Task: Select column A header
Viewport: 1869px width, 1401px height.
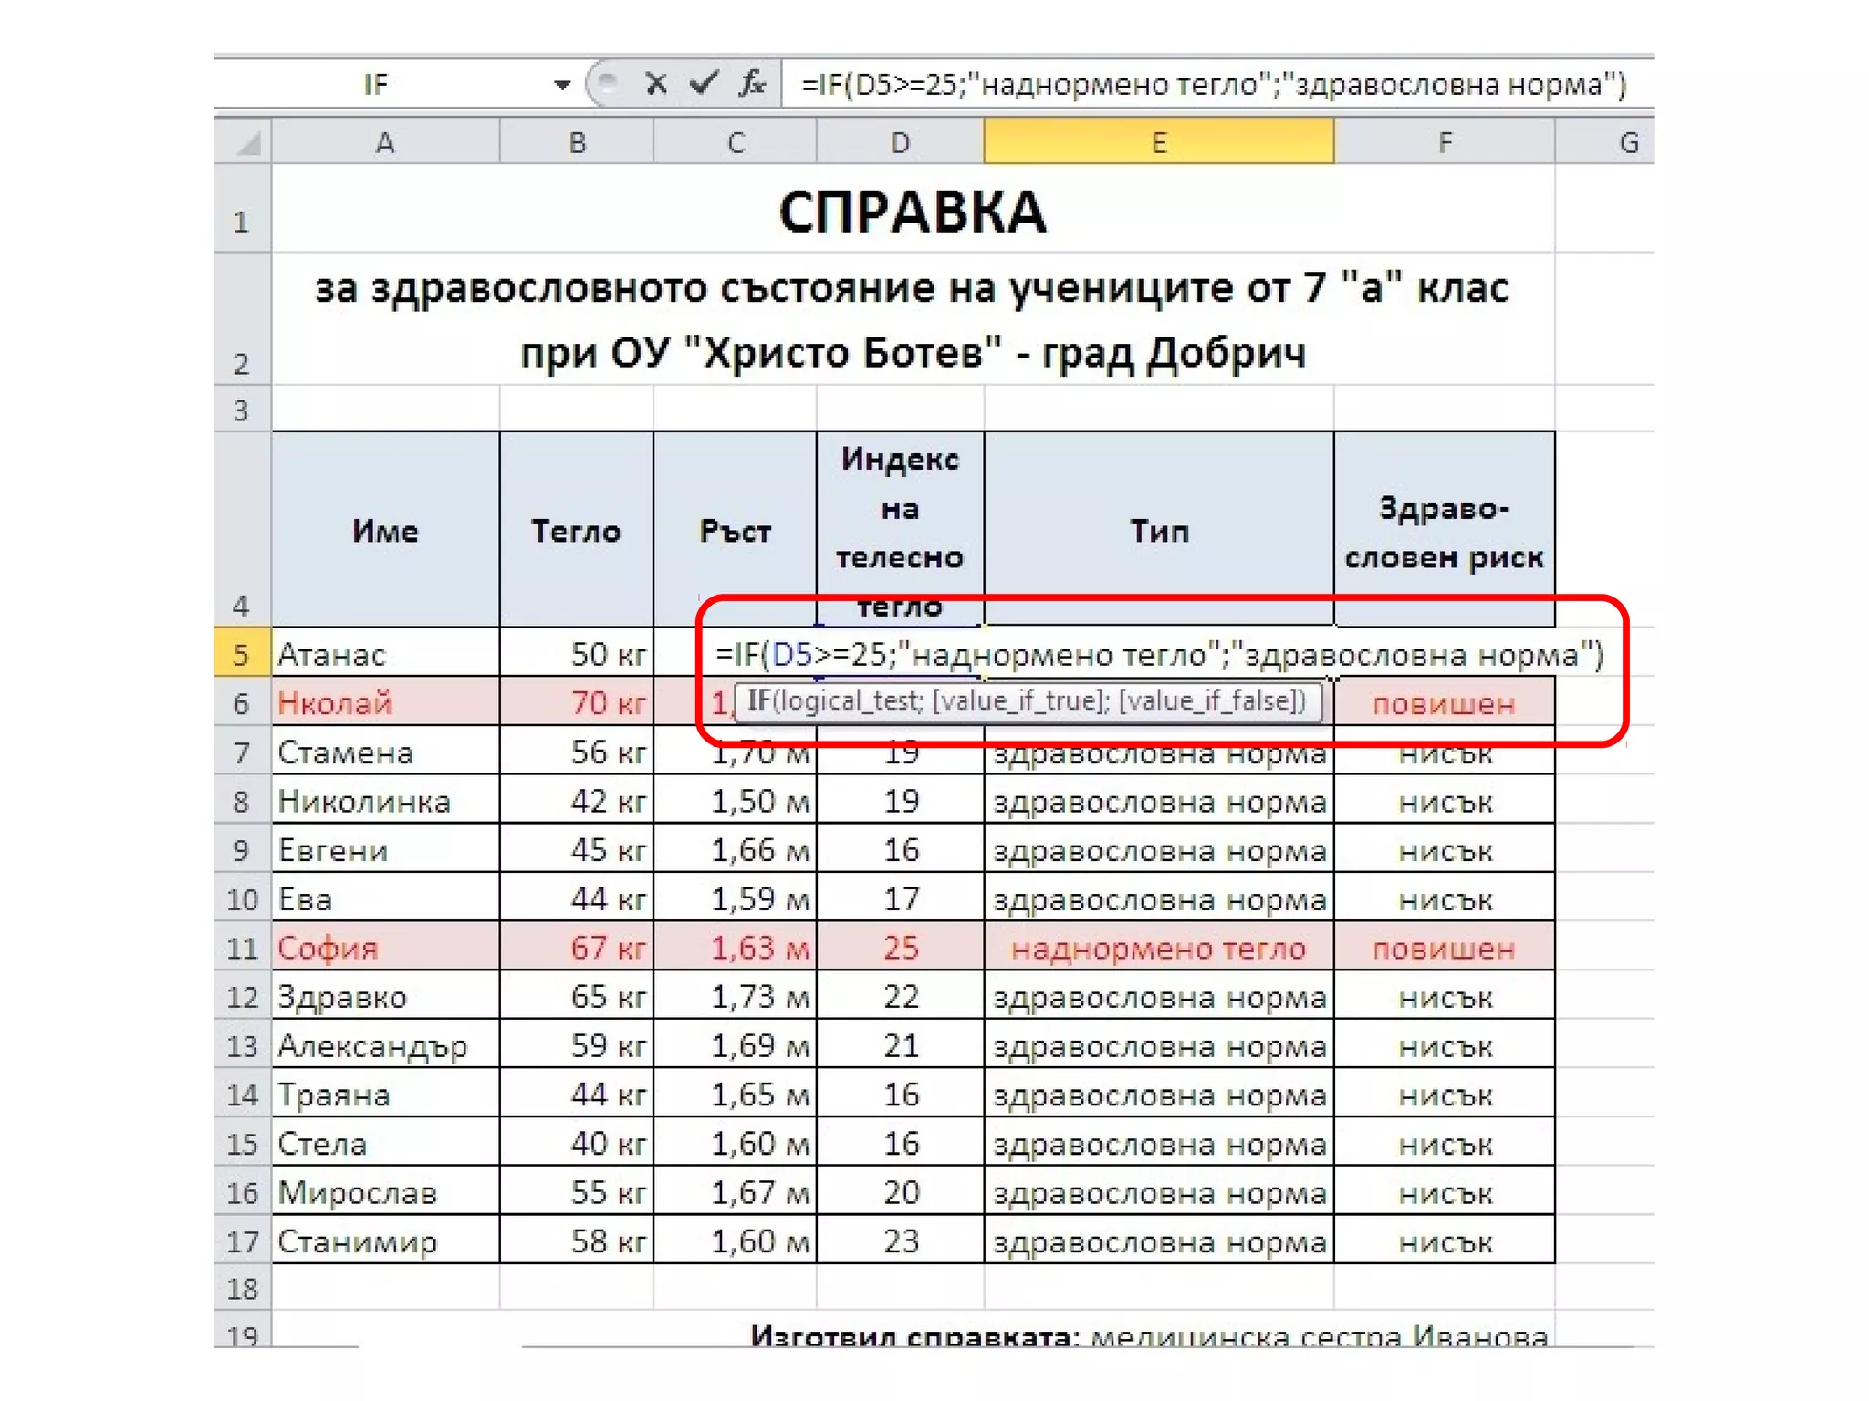Action: [385, 143]
